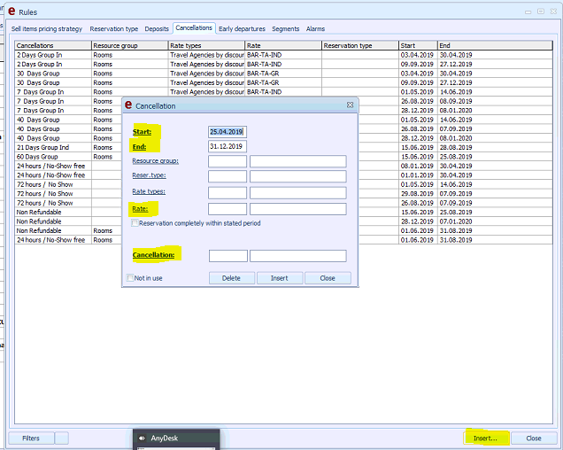563x450 pixels.
Task: Click the highlighted Rate lookup label
Action: [x=140, y=209]
